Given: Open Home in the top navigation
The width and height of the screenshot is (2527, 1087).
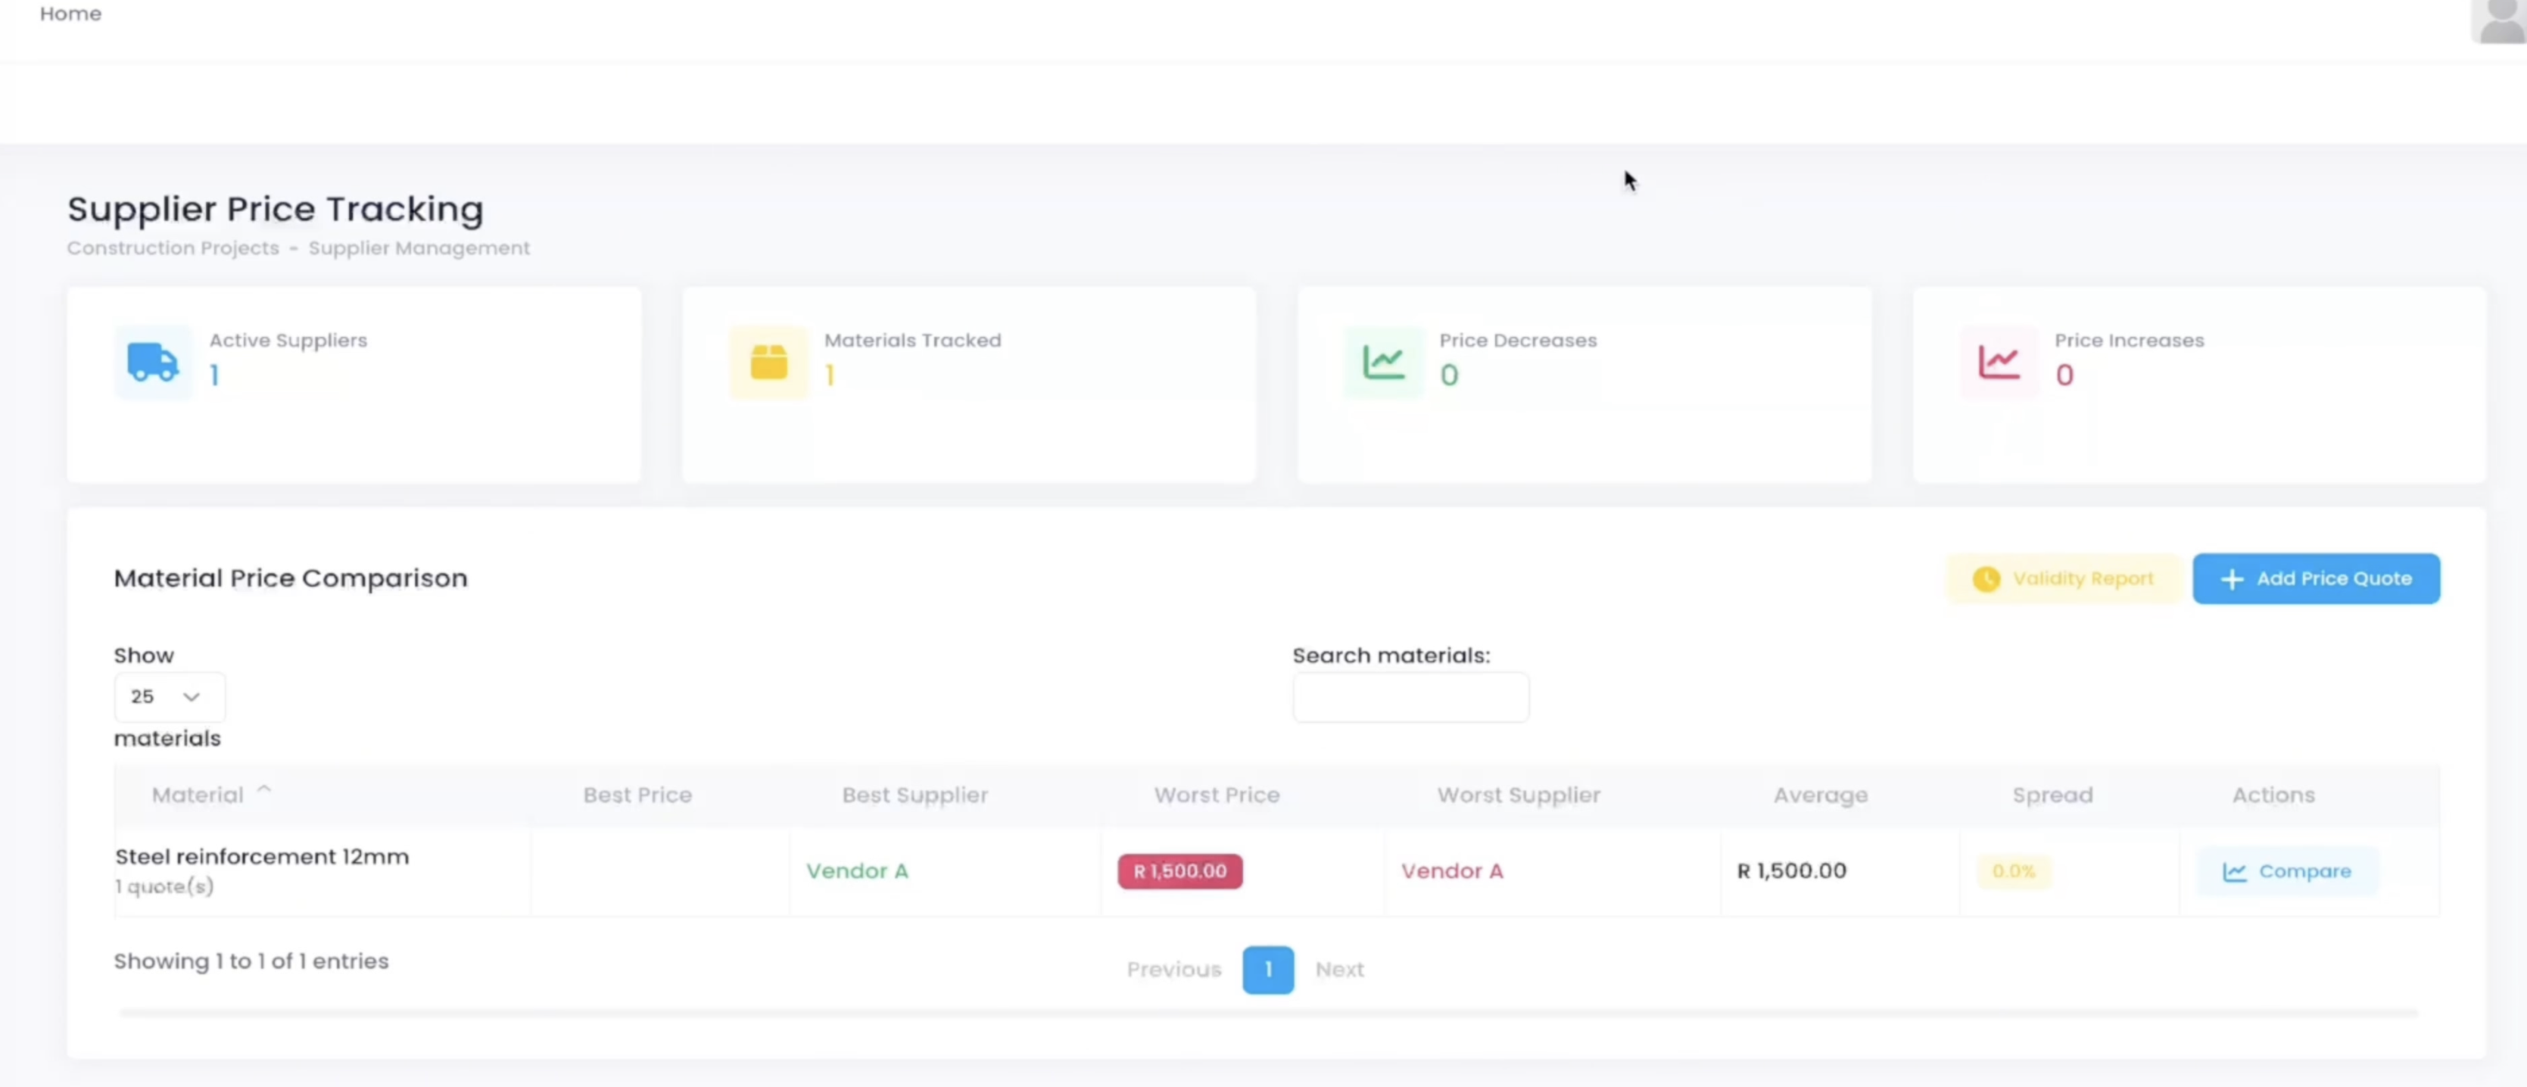Looking at the screenshot, I should click(70, 14).
